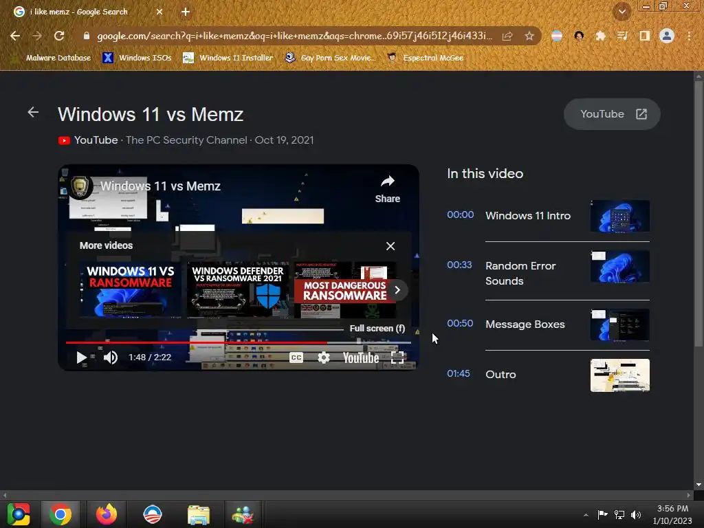
Task: Toggle closed captions CC
Action: [296, 357]
